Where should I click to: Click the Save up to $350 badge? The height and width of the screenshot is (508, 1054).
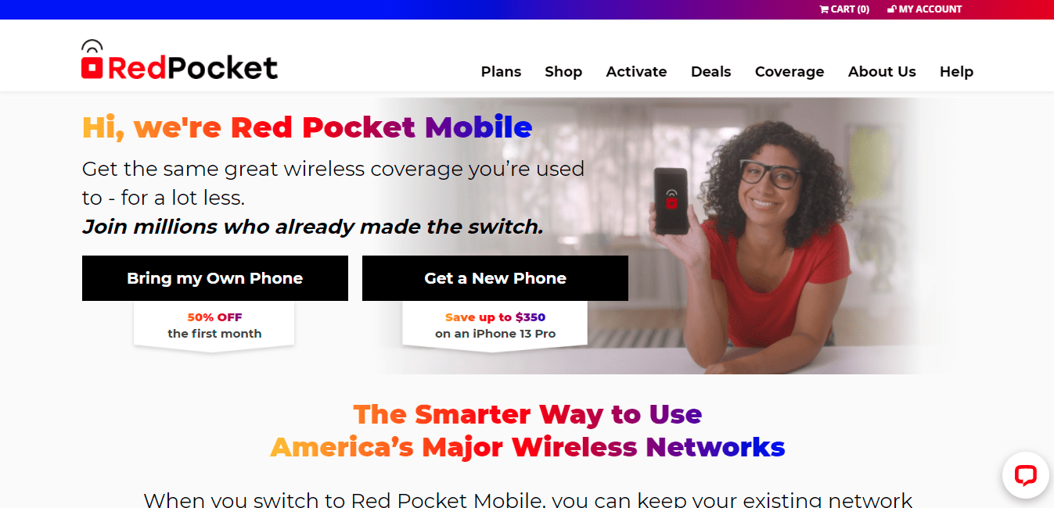click(x=495, y=326)
